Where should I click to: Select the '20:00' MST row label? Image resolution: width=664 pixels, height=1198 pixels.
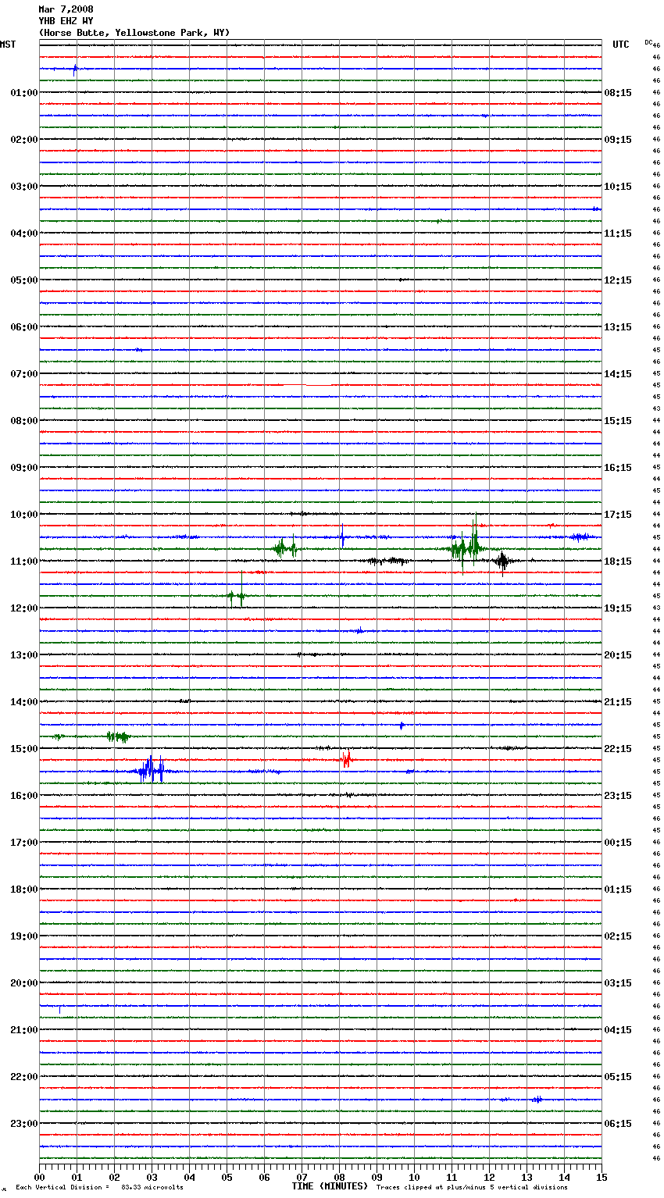pos(24,983)
